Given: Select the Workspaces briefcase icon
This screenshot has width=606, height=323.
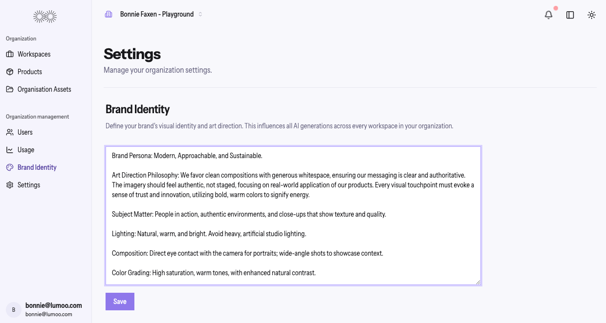Looking at the screenshot, I should pyautogui.click(x=10, y=54).
